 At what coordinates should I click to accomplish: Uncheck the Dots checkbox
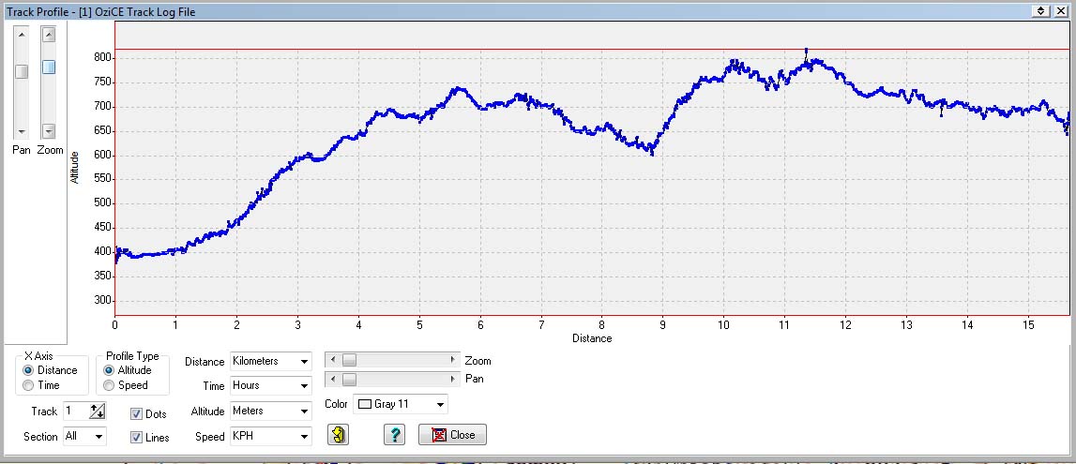tap(137, 413)
